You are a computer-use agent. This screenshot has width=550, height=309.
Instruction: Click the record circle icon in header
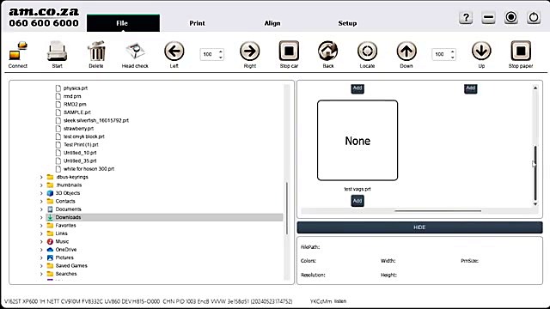(x=511, y=17)
